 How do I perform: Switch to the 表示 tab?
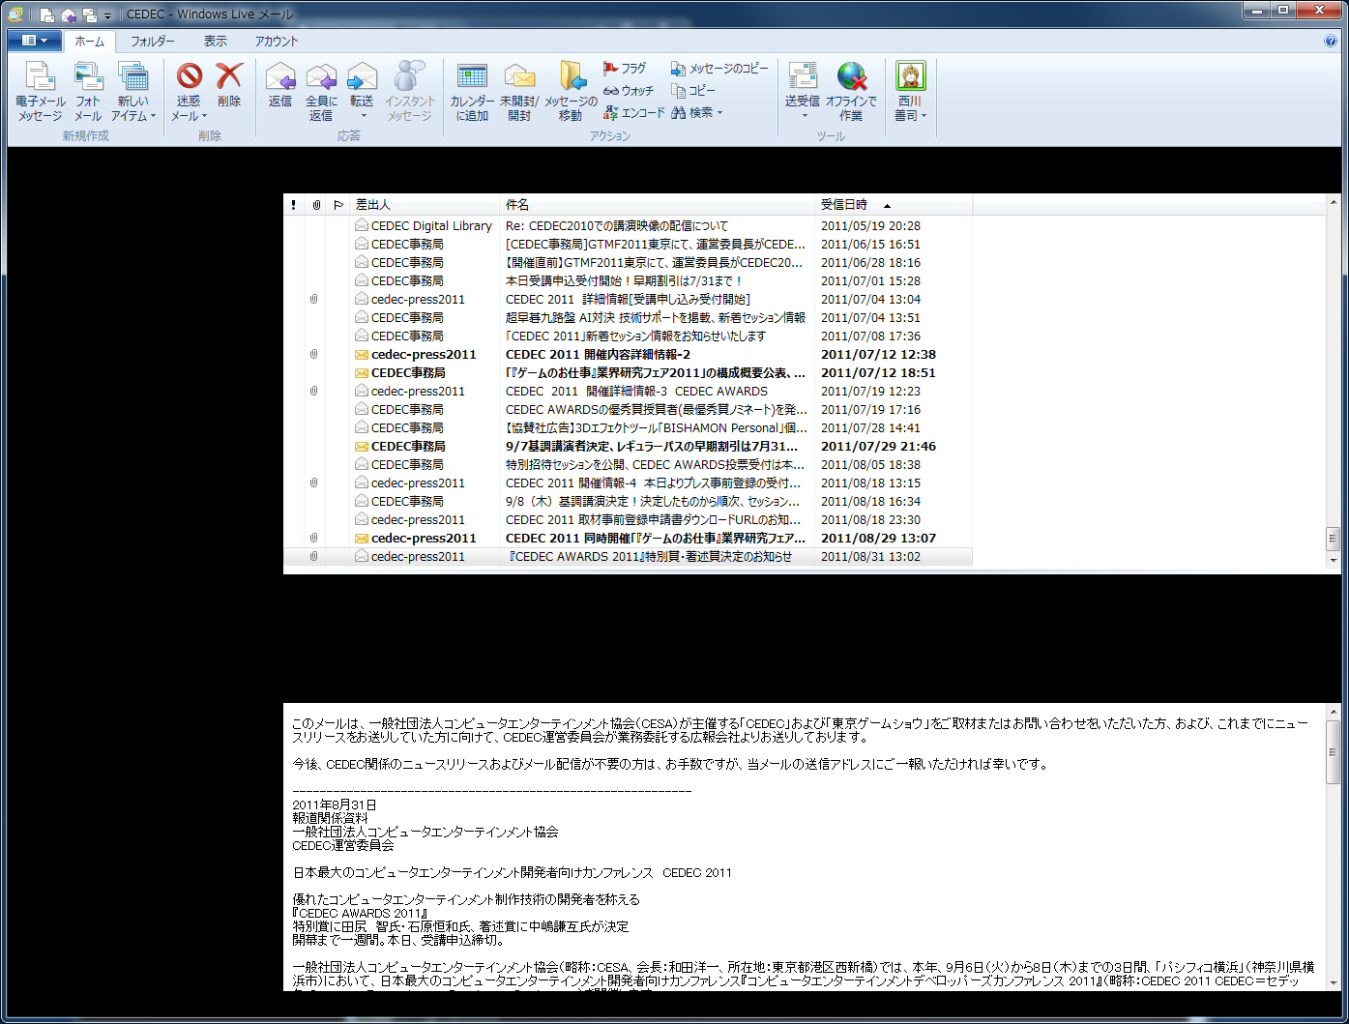[216, 41]
